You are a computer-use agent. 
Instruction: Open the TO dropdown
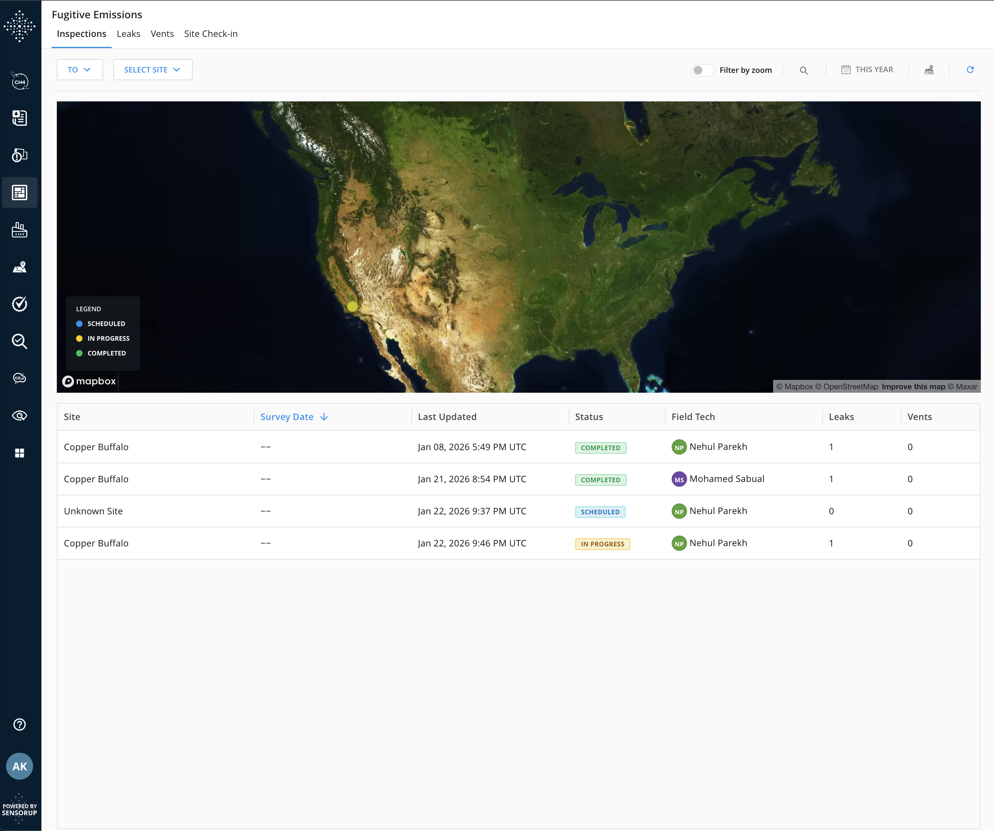pyautogui.click(x=80, y=70)
